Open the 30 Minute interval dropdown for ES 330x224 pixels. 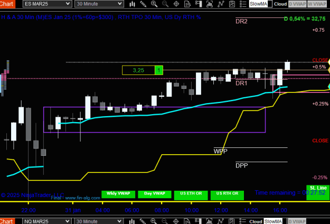click(x=99, y=4)
